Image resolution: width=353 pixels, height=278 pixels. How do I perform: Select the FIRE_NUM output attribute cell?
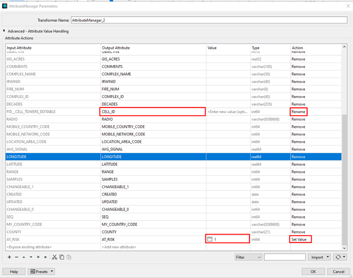[x=153, y=89]
